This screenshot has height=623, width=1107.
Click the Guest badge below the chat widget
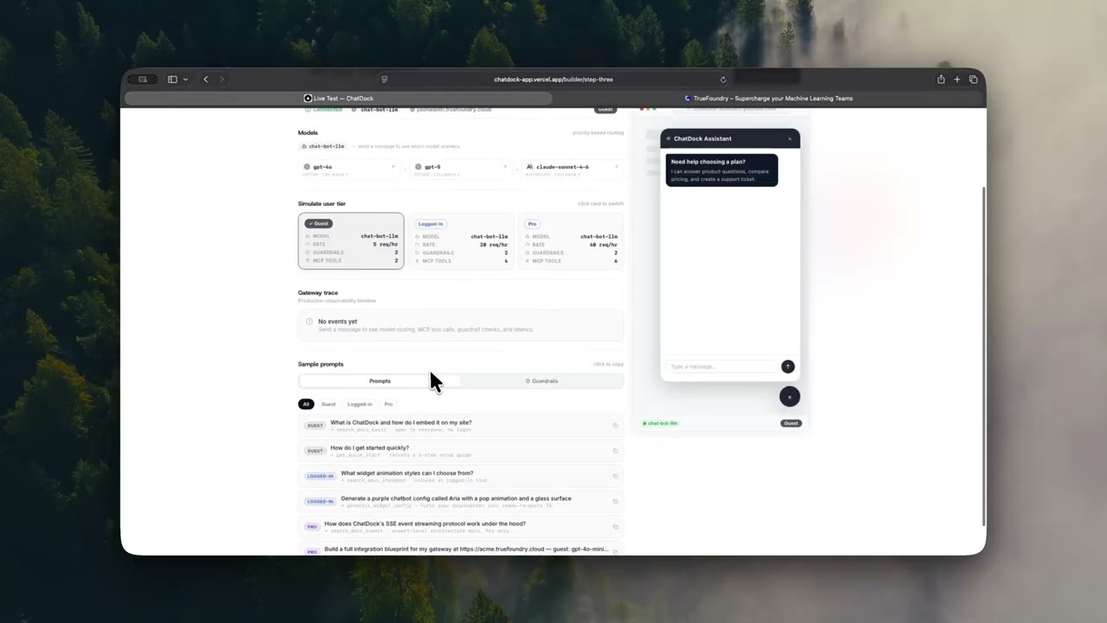(x=790, y=423)
